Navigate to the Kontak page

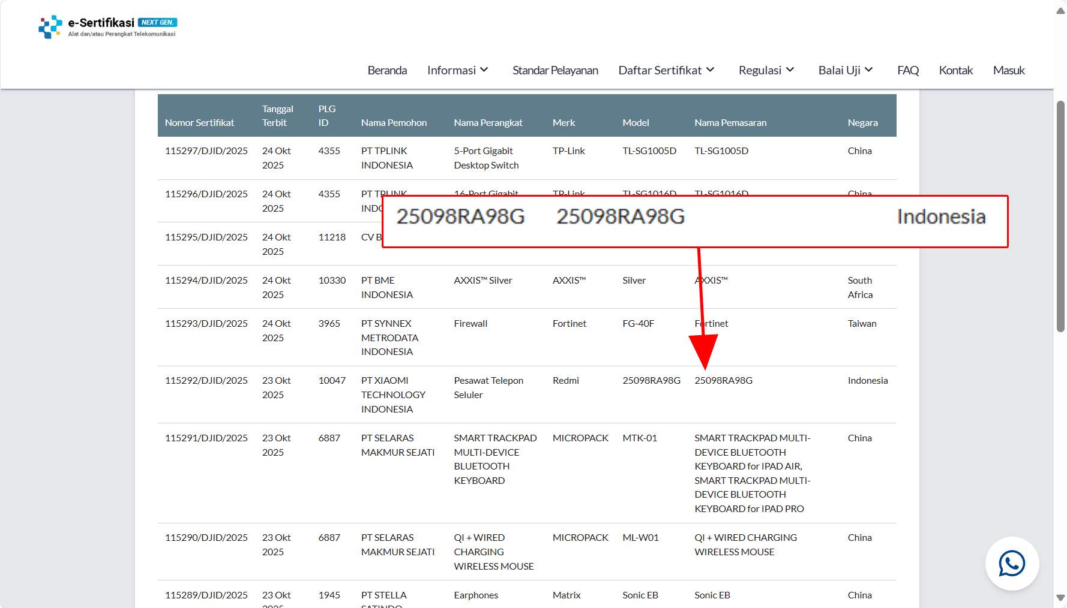[955, 70]
